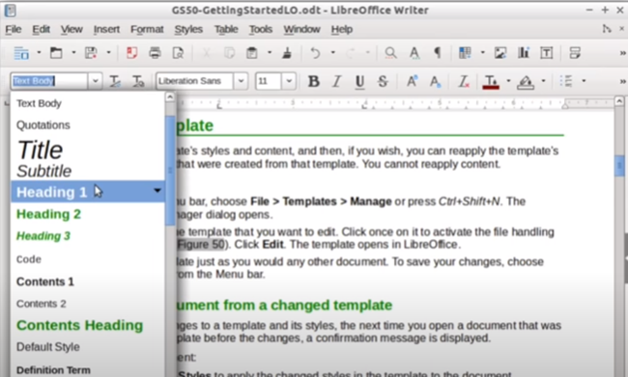This screenshot has height=377, width=628.
Task: Toggle Print Preview icon
Action: (178, 53)
